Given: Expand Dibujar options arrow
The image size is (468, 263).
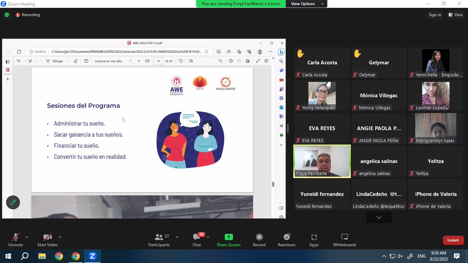Looking at the screenshot, I should click(68, 61).
